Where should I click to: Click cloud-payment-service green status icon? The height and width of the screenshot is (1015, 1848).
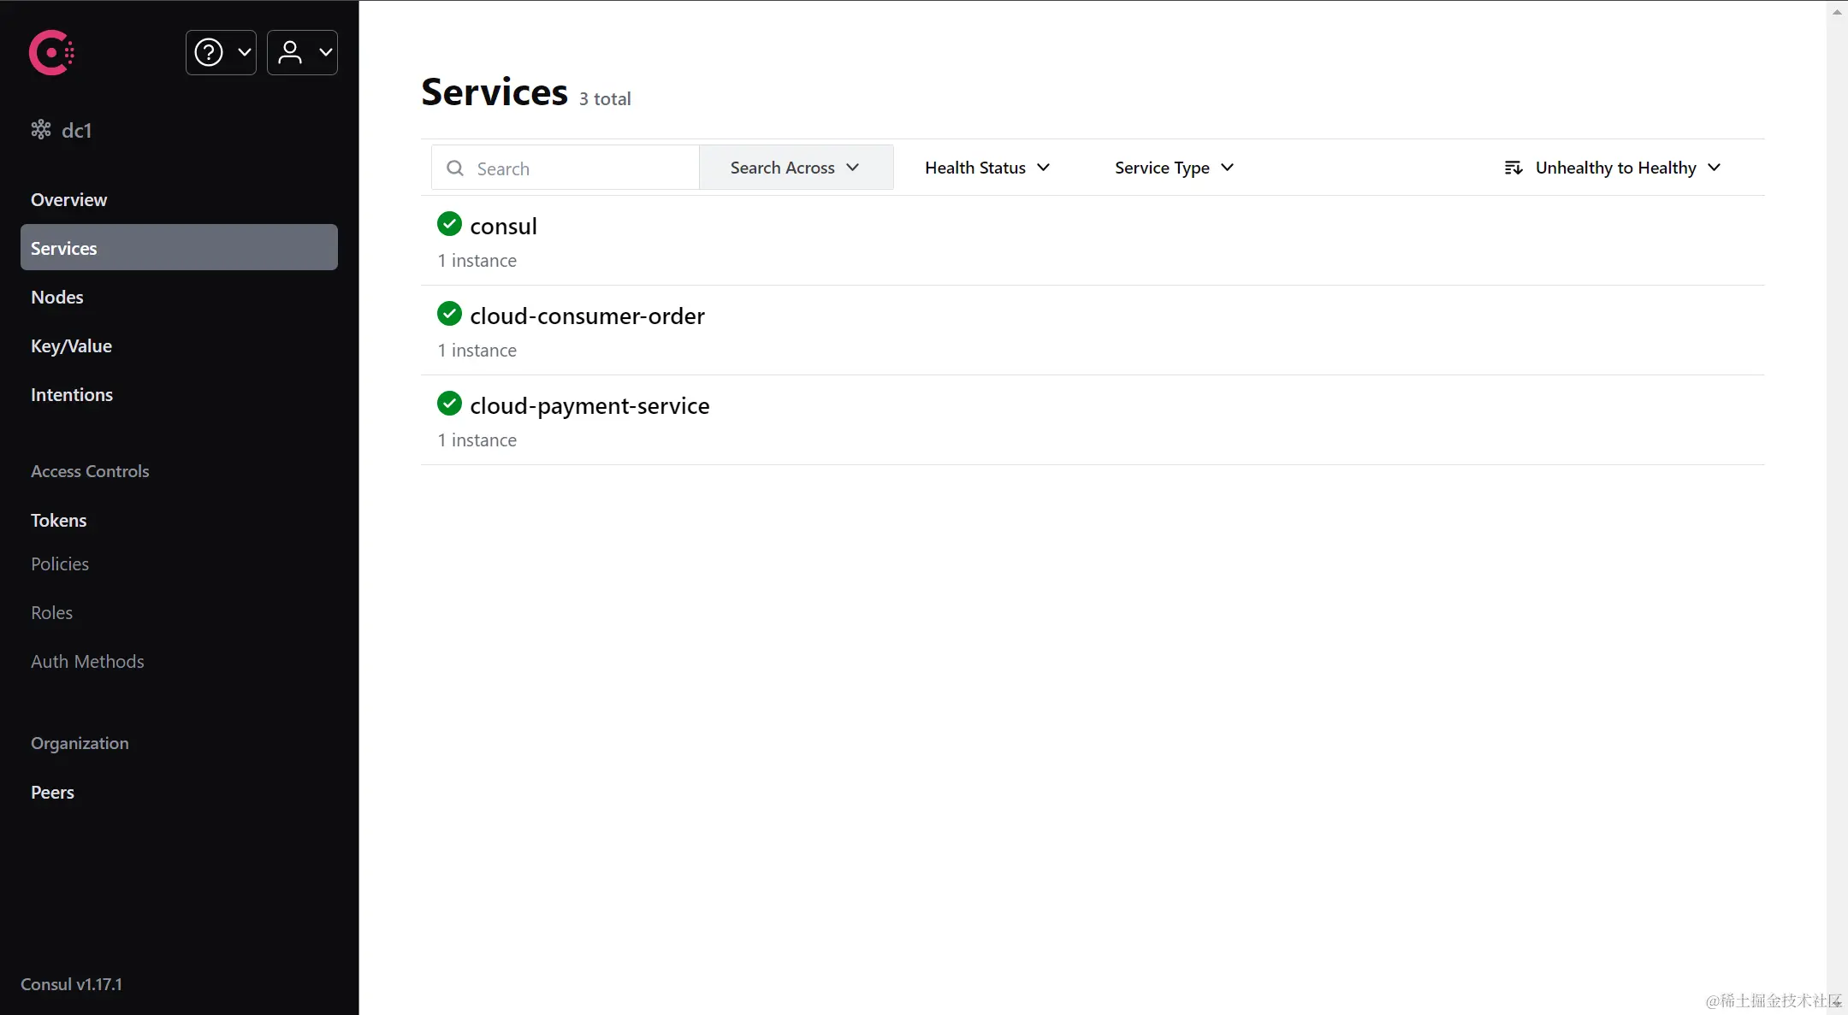coord(449,404)
